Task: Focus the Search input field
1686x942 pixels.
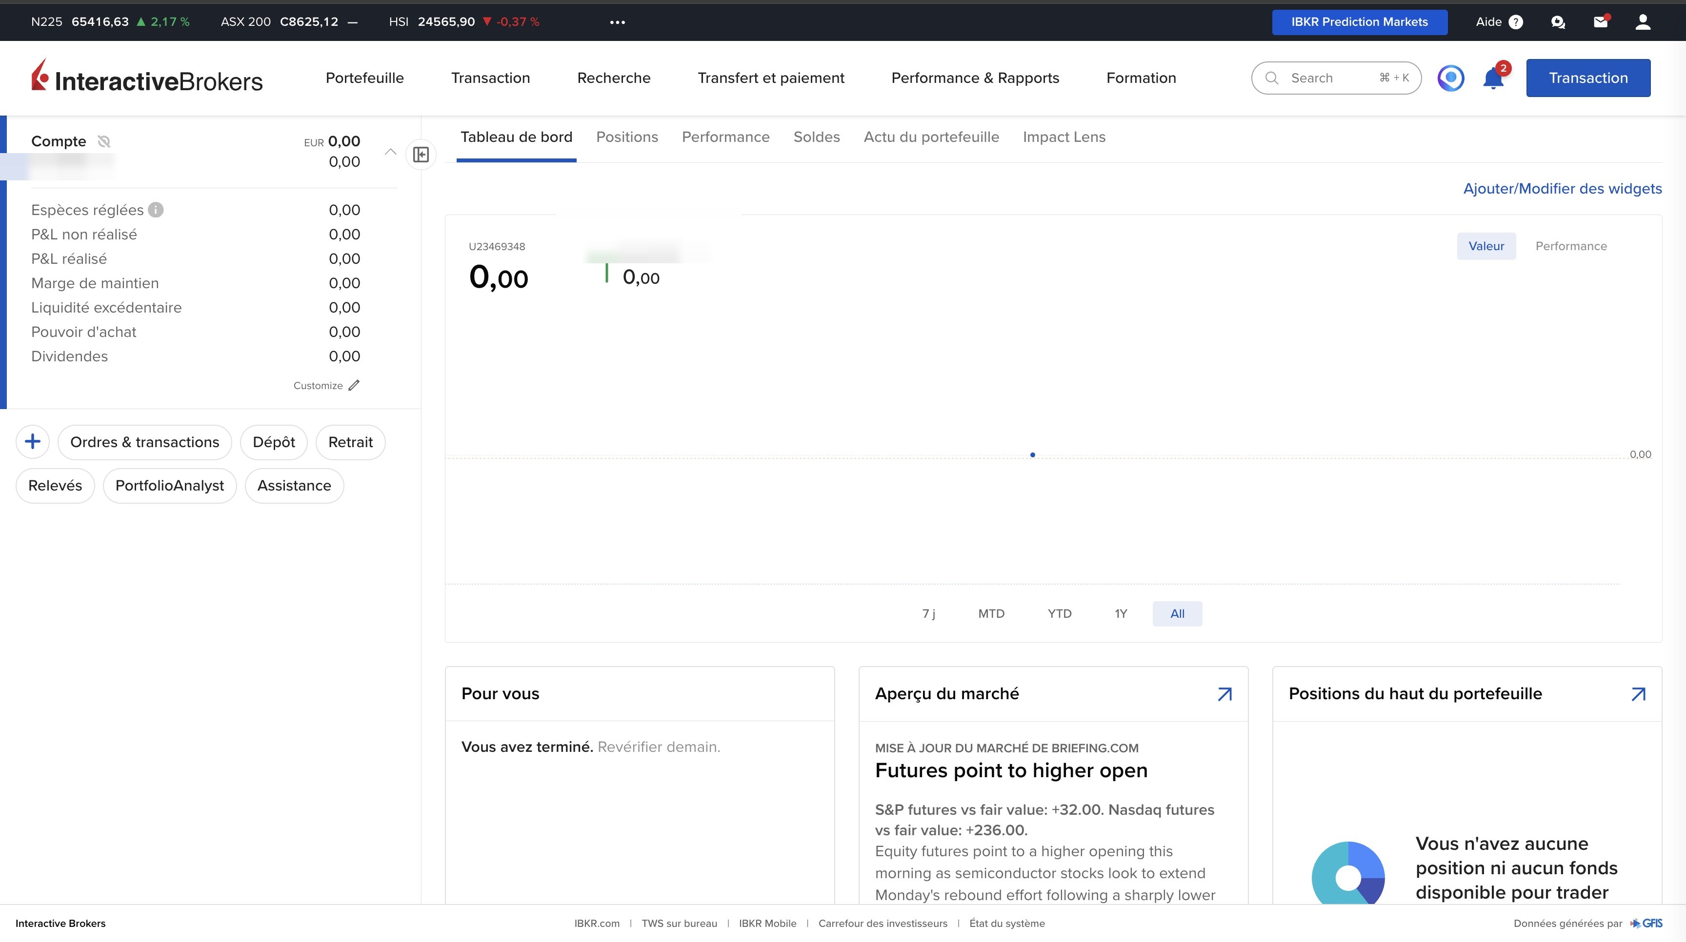Action: click(1336, 78)
